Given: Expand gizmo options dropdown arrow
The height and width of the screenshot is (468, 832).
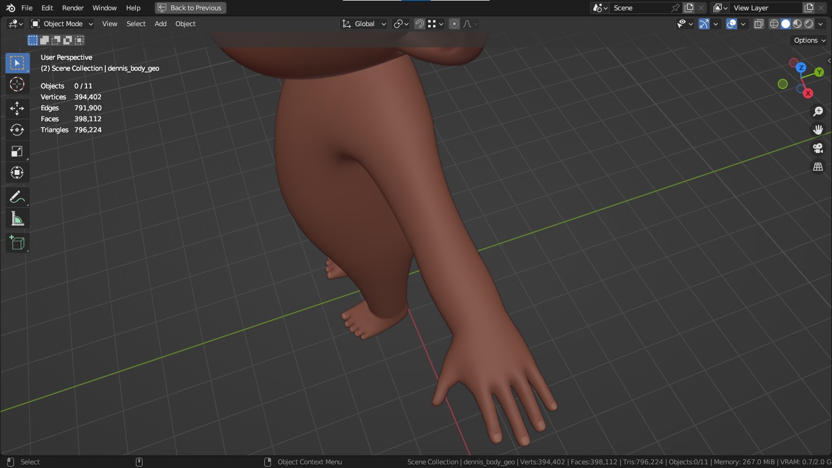Looking at the screenshot, I should (716, 24).
